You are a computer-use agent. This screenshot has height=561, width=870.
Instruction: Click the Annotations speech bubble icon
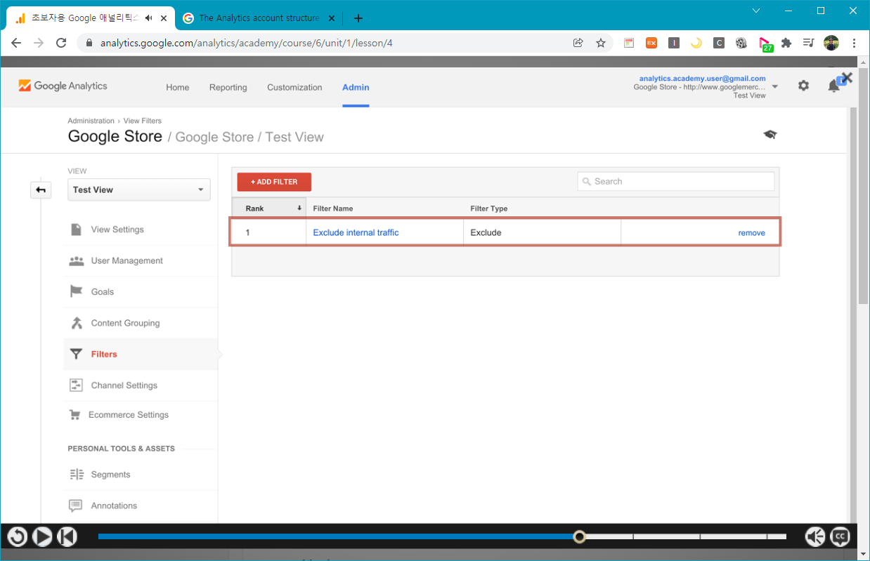[76, 506]
